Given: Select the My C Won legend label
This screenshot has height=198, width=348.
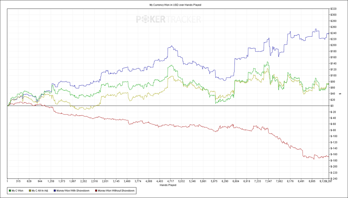Looking at the screenshot, I should coord(17,191).
